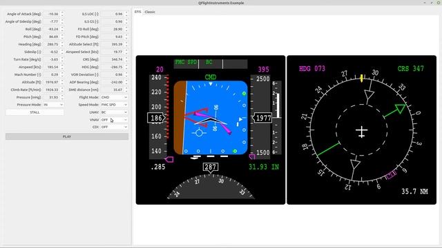Click the Altitude [ft] value field
The width and height of the screenshot is (442, 248).
coord(53,82)
